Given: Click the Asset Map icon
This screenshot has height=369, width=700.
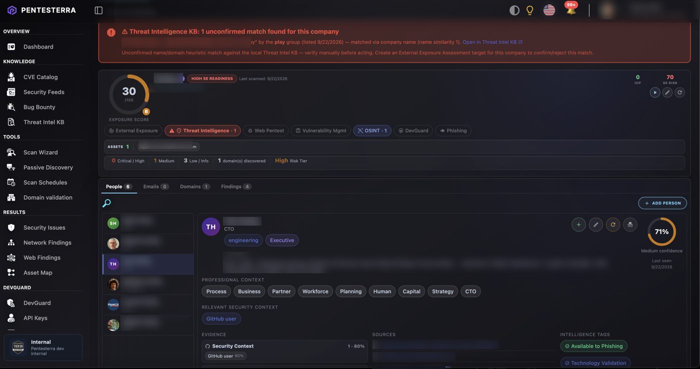Looking at the screenshot, I should [x=11, y=273].
